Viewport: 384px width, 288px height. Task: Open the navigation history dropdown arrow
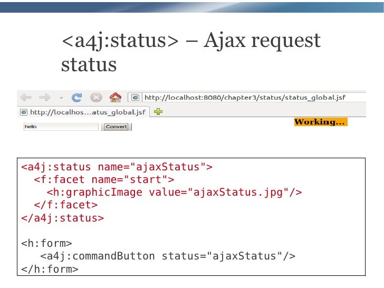(x=61, y=98)
